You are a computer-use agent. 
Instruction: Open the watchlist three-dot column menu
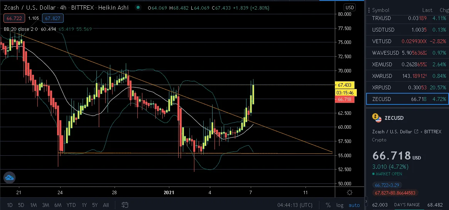point(369,10)
